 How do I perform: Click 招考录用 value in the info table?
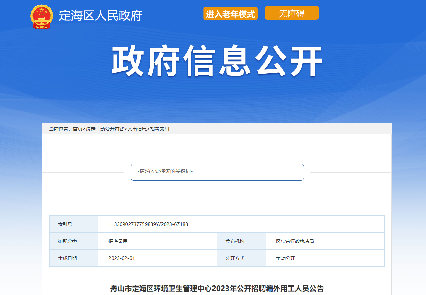pos(118,241)
